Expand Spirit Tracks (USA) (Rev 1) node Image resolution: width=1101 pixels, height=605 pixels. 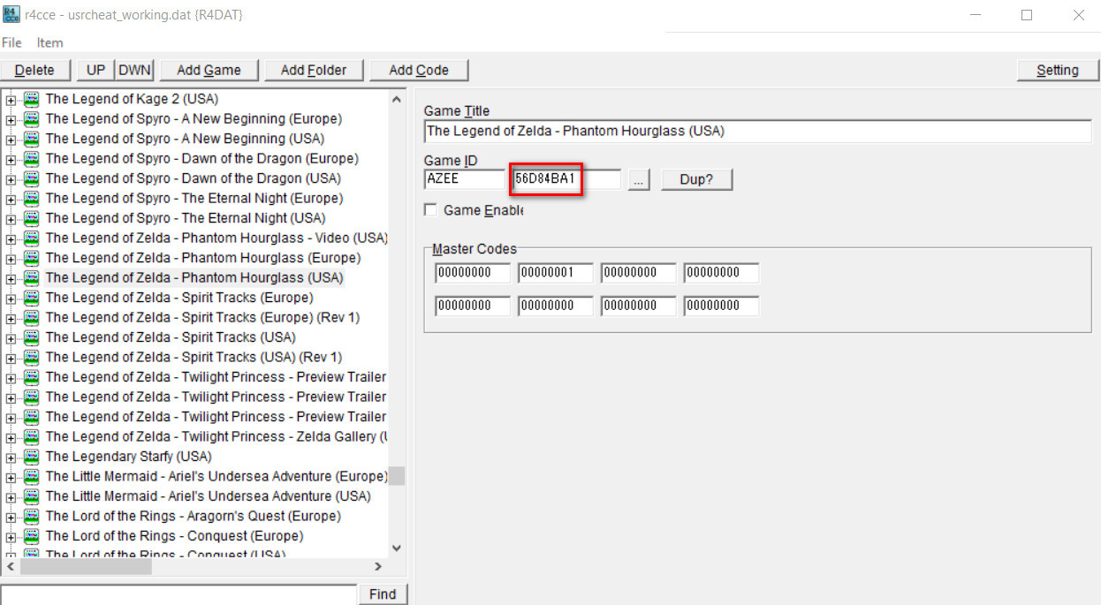click(11, 357)
